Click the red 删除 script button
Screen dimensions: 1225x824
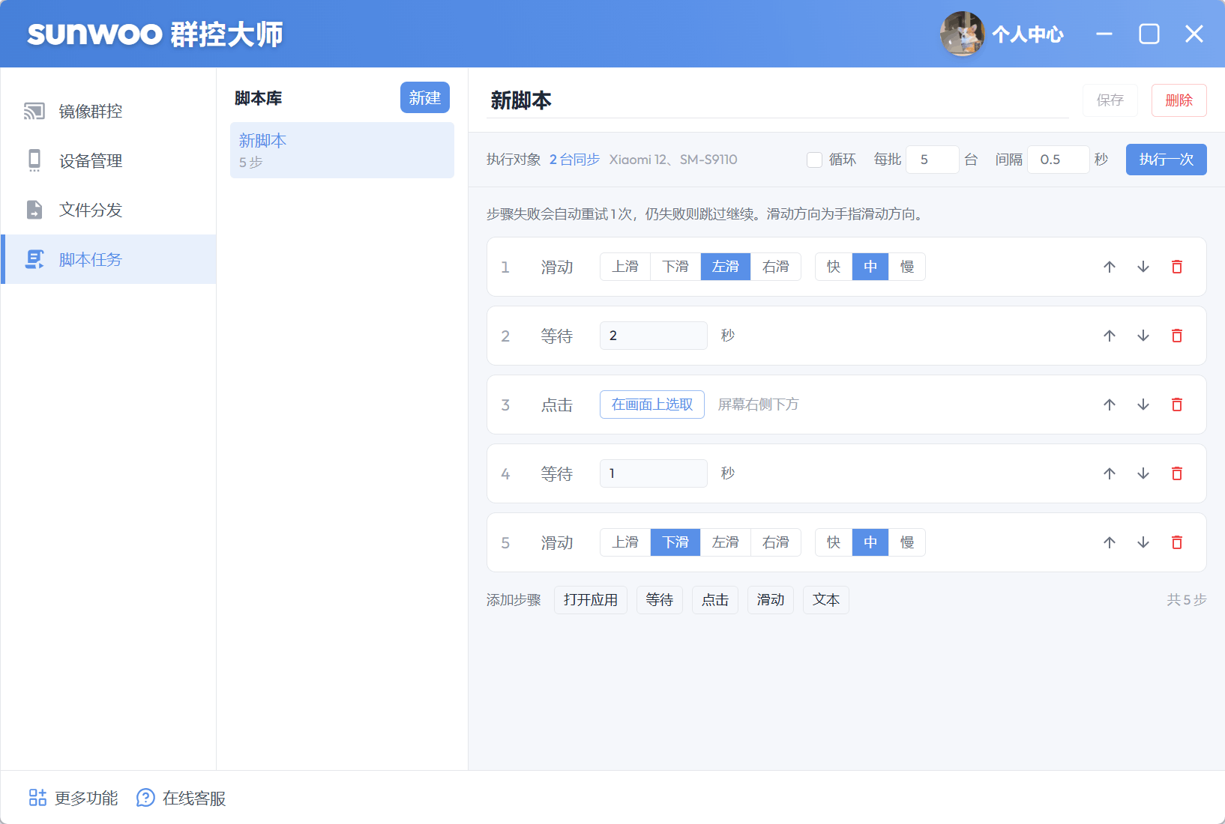click(1179, 100)
